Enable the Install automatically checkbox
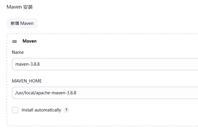The width and height of the screenshot is (198, 131). point(15,110)
